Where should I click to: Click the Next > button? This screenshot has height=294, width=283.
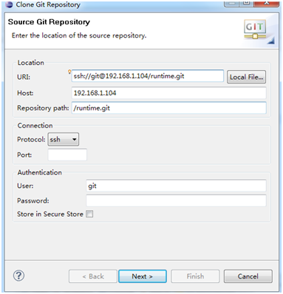point(143,276)
